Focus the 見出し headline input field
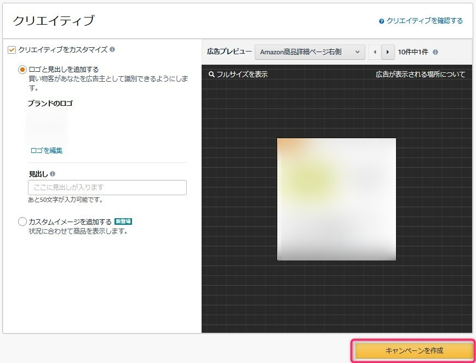Viewport: 476px width, 363px height. [107, 188]
